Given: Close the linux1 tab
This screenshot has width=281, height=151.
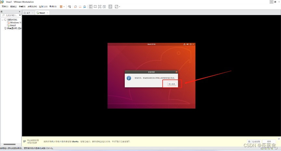Looking at the screenshot, I should [x=47, y=13].
